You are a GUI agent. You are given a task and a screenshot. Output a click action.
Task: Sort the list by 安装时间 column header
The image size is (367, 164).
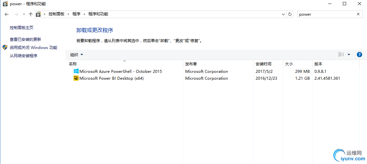coord(263,64)
